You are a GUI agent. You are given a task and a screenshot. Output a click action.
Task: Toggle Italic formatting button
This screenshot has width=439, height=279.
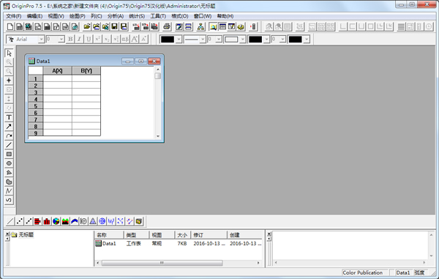coord(80,40)
